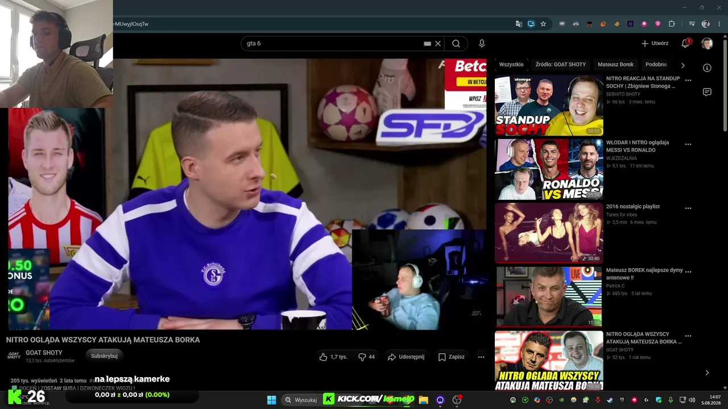
Task: Click the Utwórz create button
Action: (655, 43)
